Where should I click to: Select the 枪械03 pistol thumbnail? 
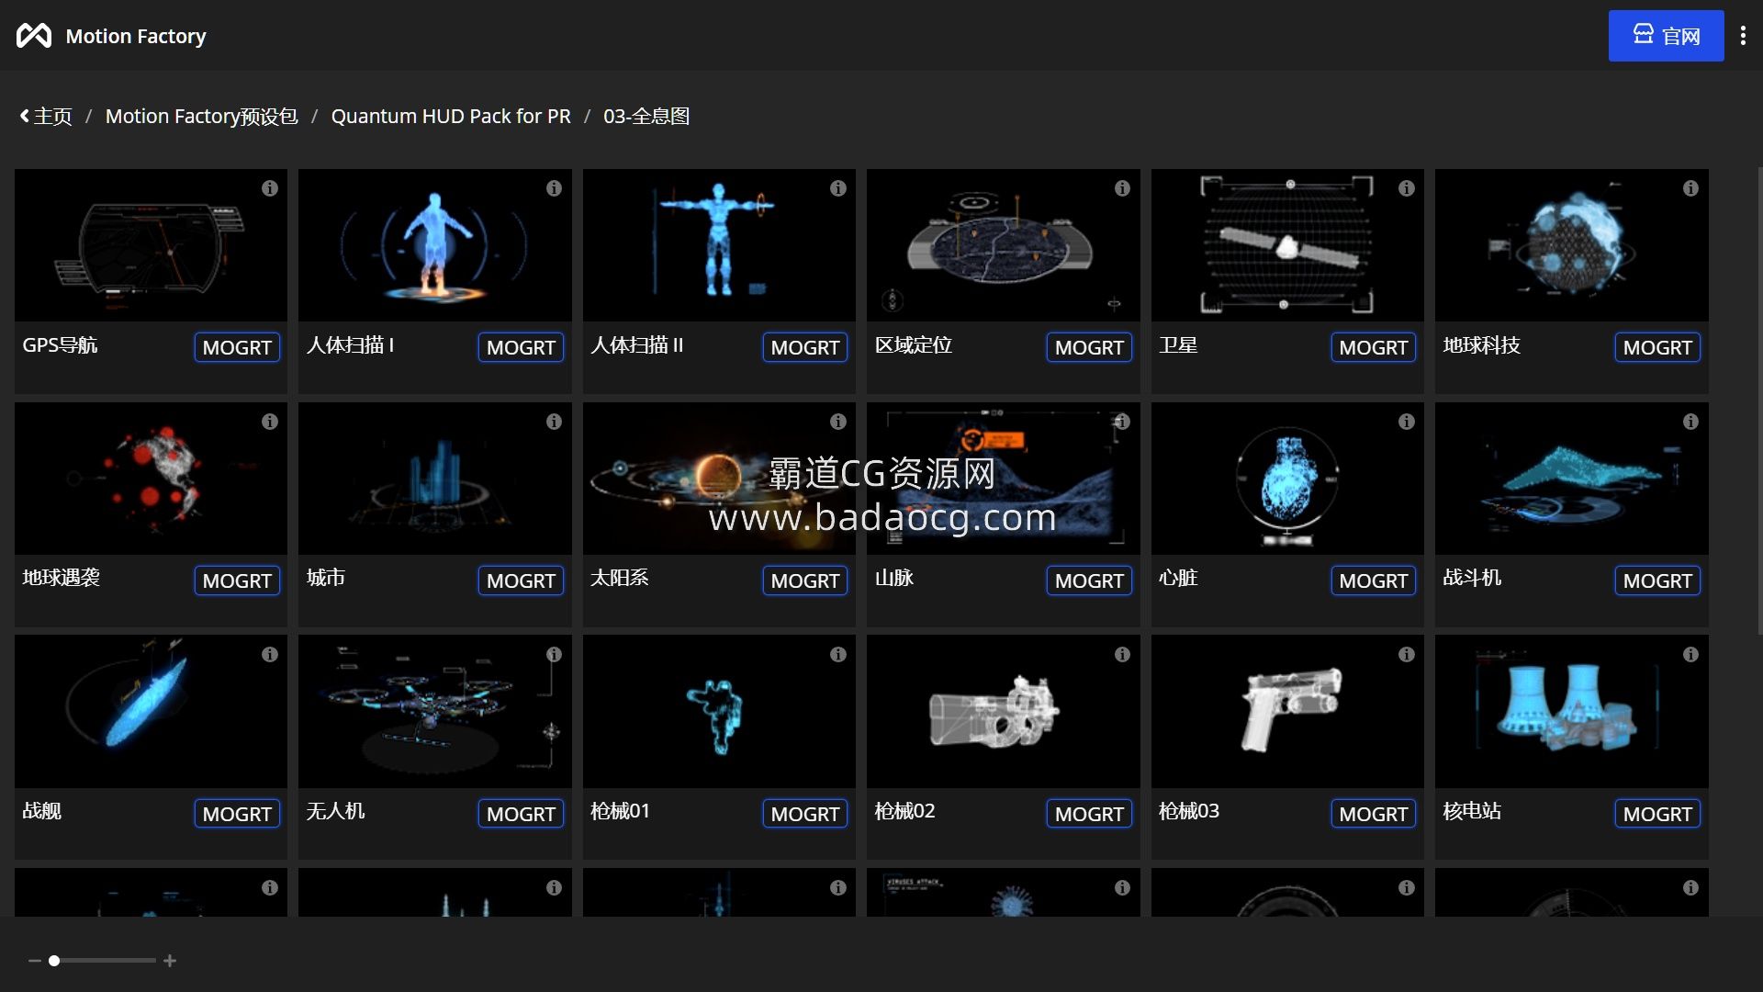click(x=1287, y=712)
